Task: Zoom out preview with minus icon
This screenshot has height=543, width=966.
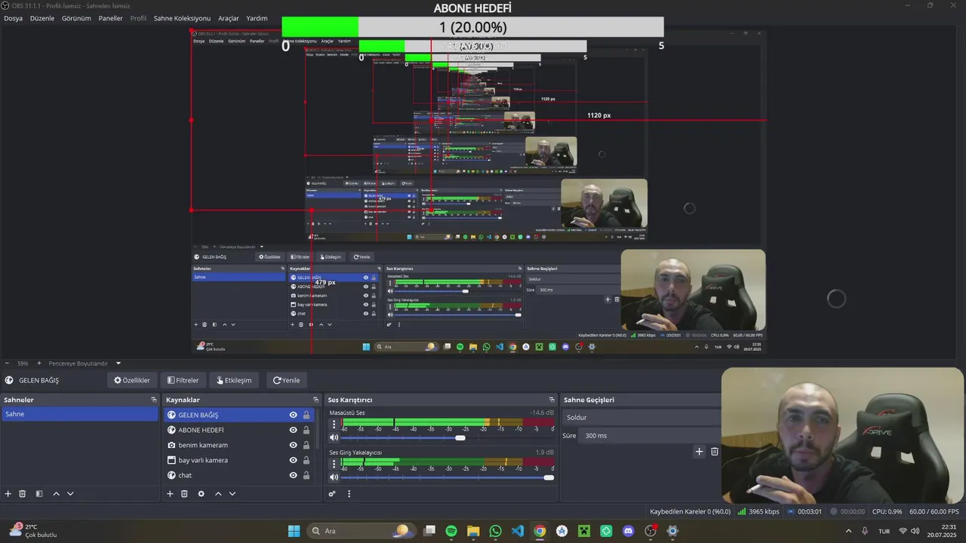Action: [7, 364]
